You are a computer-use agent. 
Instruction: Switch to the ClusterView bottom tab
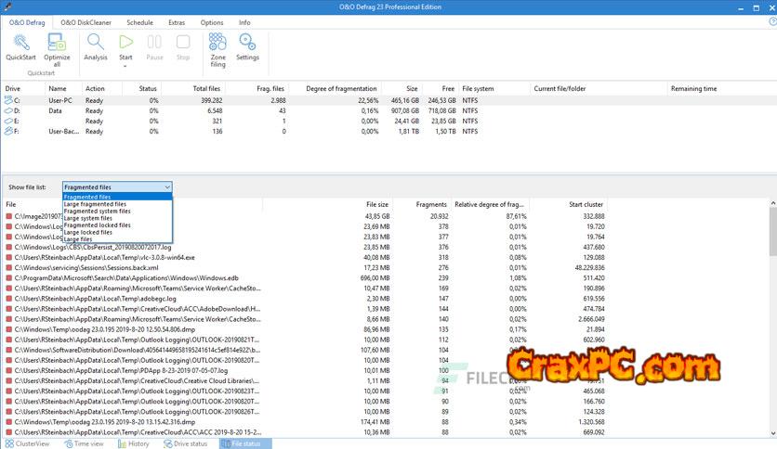pos(32,443)
